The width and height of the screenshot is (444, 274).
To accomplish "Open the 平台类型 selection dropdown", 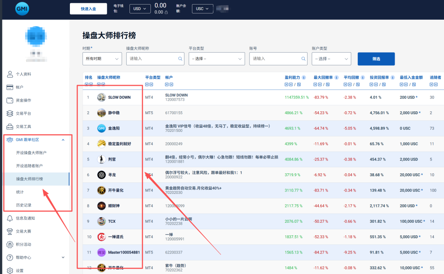I will pyautogui.click(x=217, y=59).
